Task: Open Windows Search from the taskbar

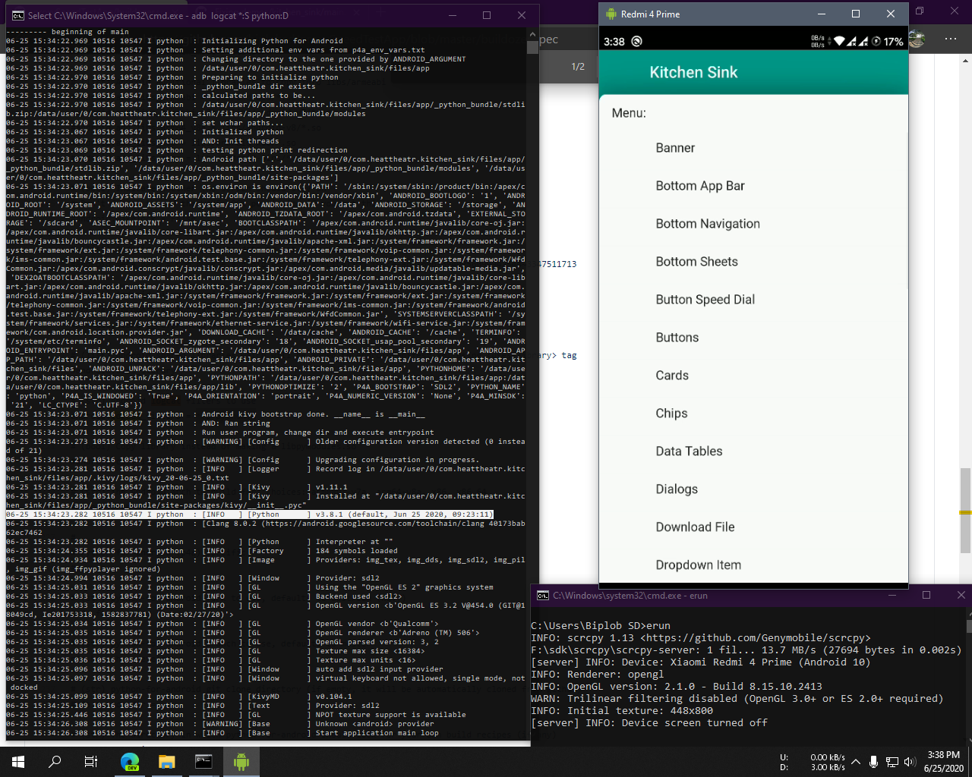Action: (53, 760)
